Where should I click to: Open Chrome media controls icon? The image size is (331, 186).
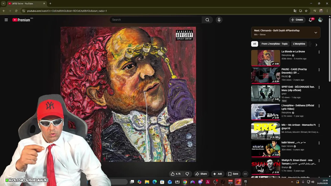[x=315, y=11]
